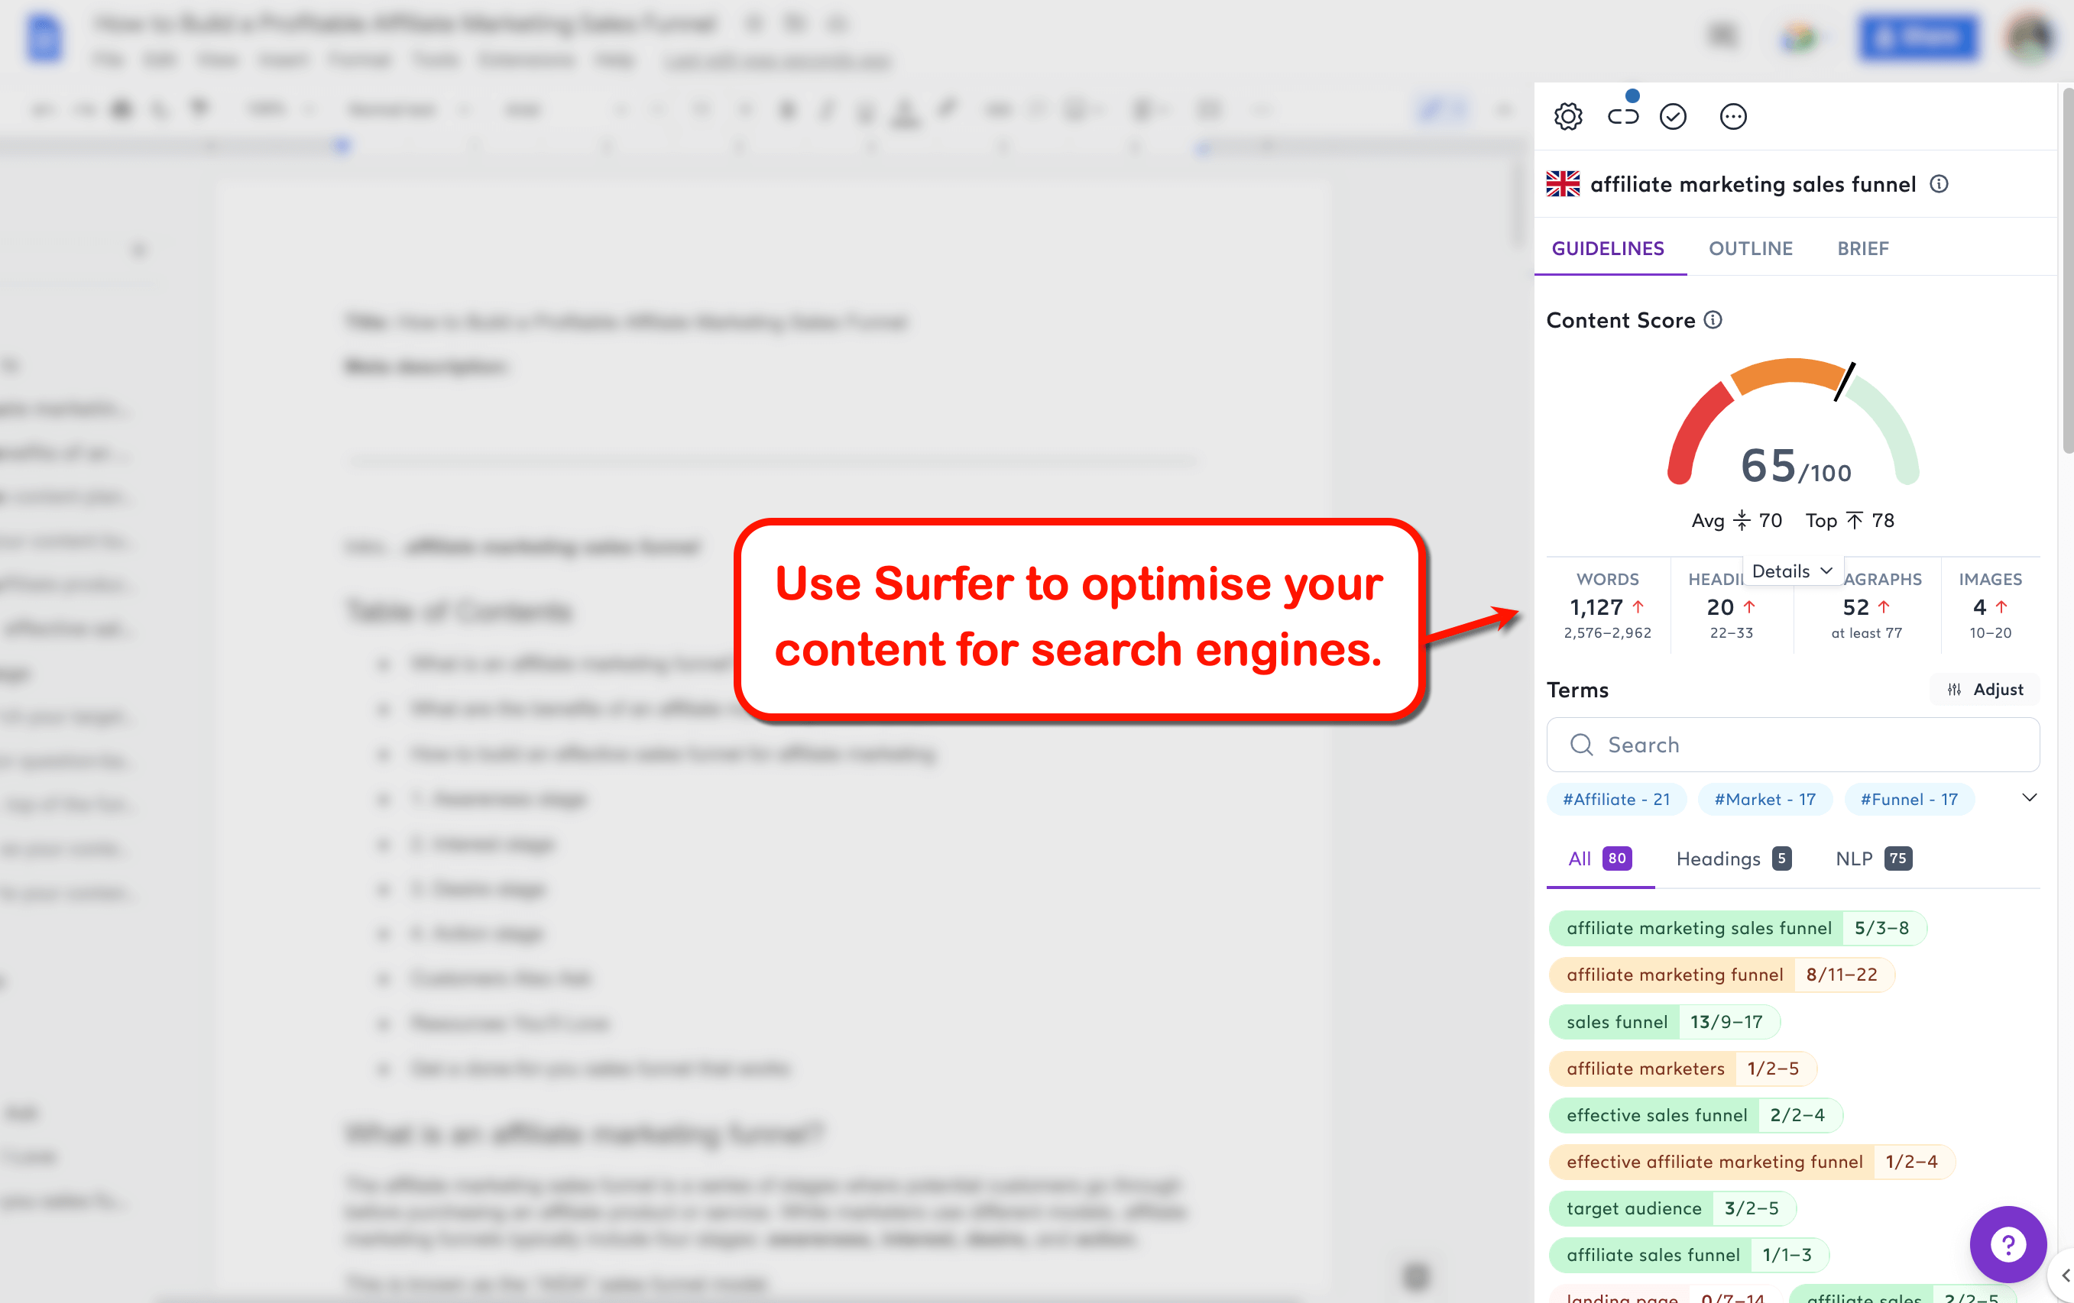Switch to the BRIEF tab
This screenshot has height=1303, width=2074.
[x=1864, y=247]
